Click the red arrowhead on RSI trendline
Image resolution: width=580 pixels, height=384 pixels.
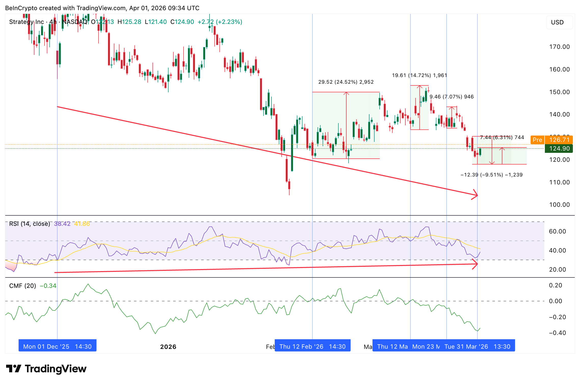click(x=475, y=264)
